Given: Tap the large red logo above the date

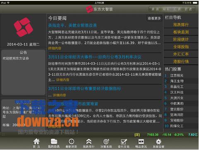Looking at the screenshot, I should coord(24,27).
